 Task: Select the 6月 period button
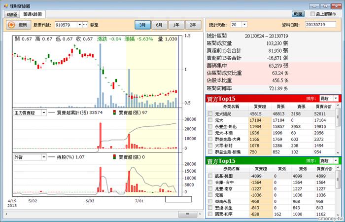pos(159,25)
